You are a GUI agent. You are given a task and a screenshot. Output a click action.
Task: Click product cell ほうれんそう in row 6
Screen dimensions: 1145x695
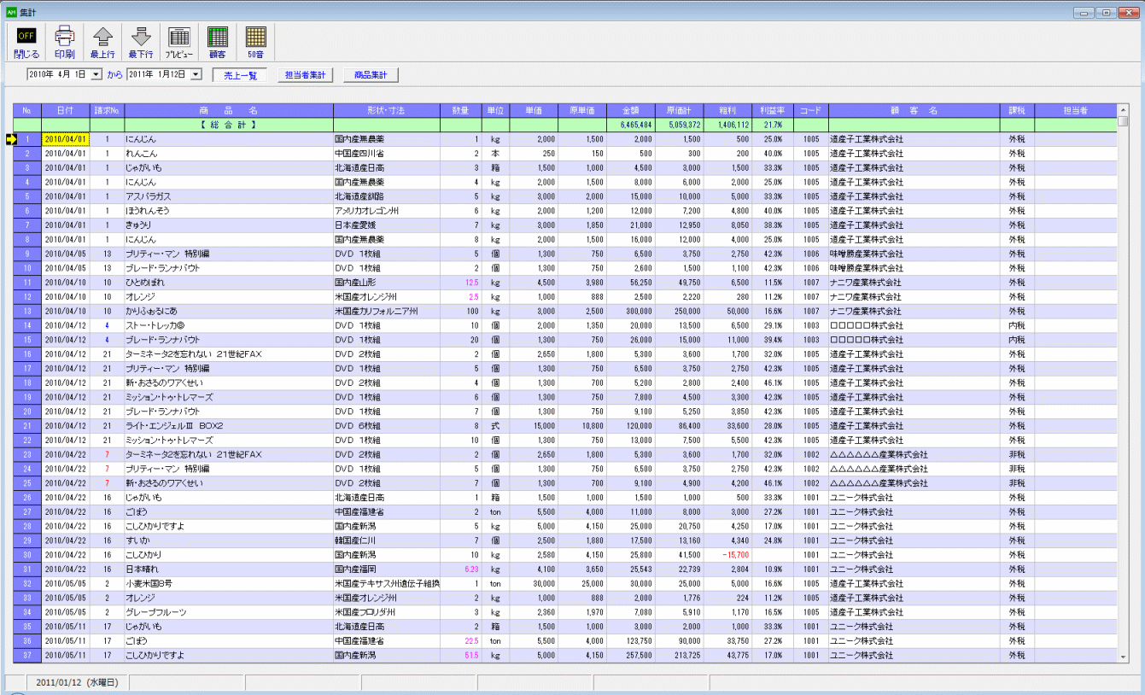(x=228, y=211)
